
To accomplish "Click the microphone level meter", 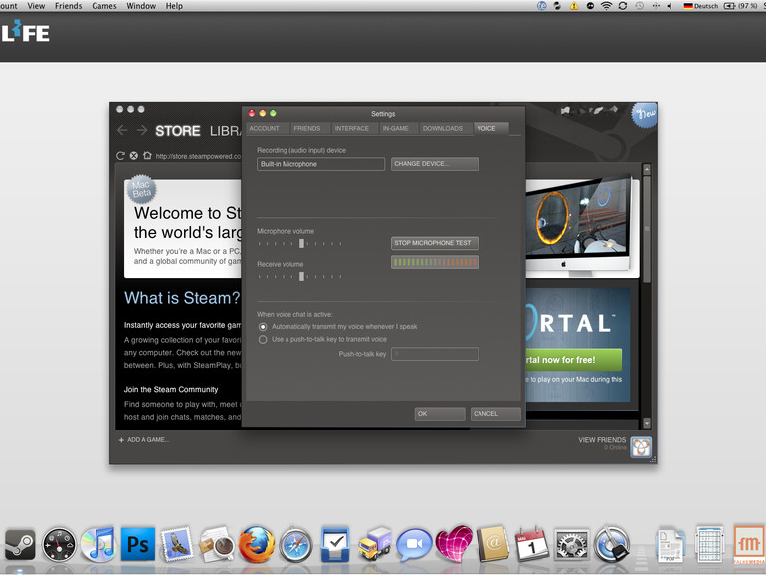I will [x=435, y=262].
